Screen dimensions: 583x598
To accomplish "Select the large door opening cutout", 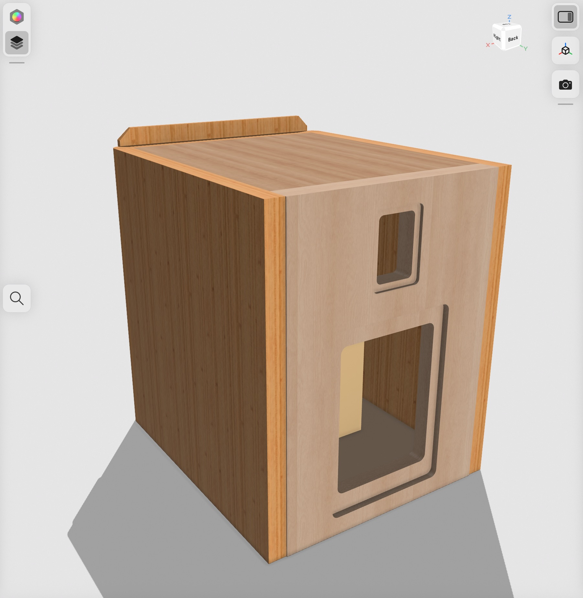I will pos(385,408).
